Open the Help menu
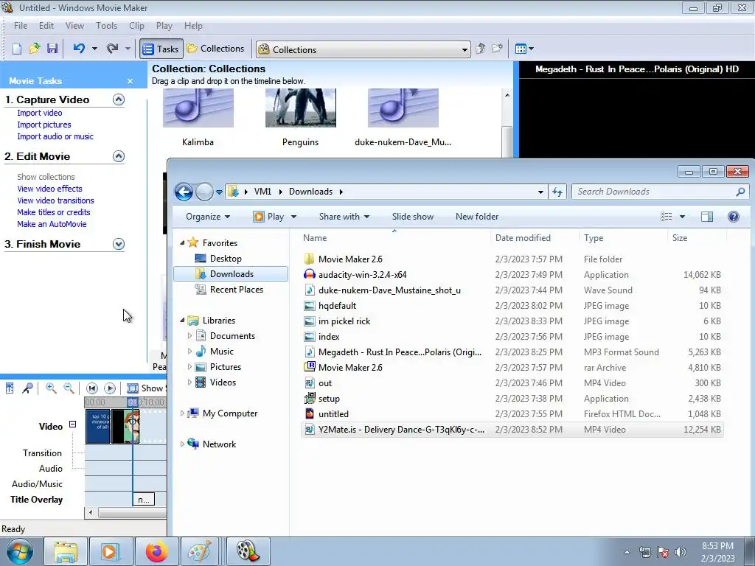This screenshot has height=566, width=755. point(193,26)
